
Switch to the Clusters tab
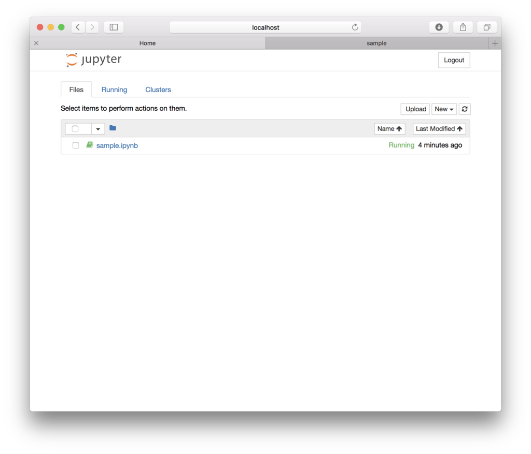[158, 90]
